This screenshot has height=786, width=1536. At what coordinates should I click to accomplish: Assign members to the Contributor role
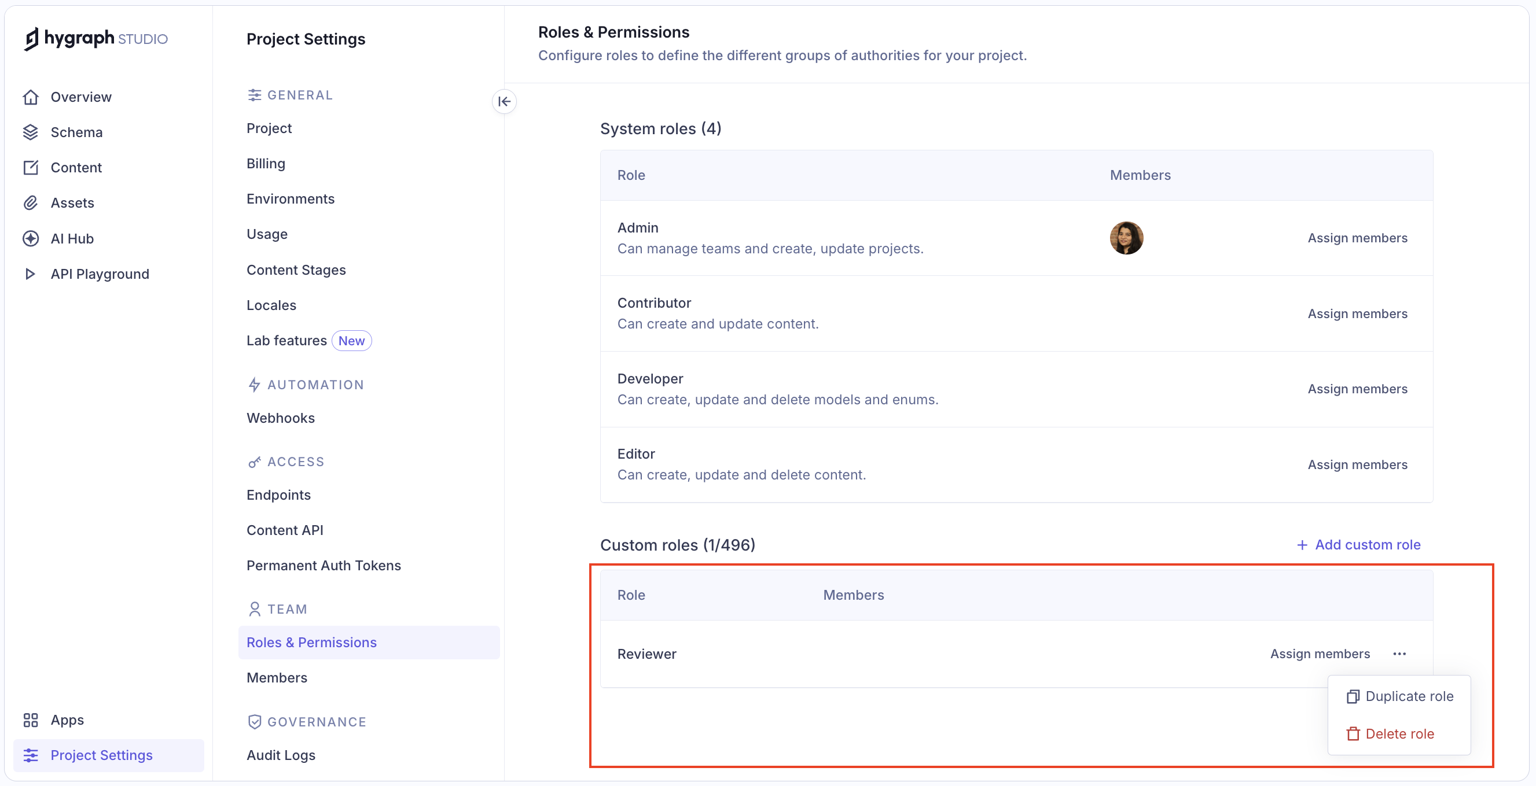1357,313
